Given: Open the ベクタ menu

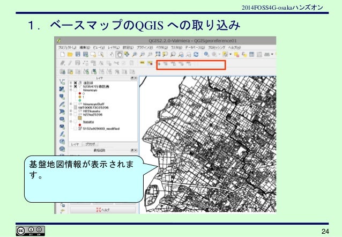Looking at the screenshot, I should (162, 47).
